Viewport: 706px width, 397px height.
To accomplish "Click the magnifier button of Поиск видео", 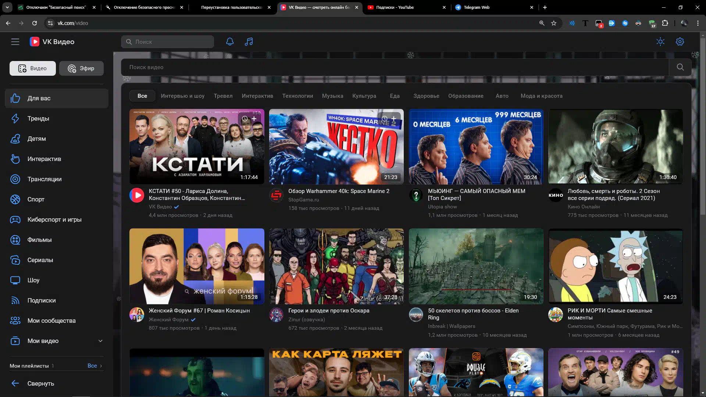I will [680, 67].
